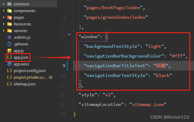Open project.private.co... file
This screenshot has height=122, width=194.
coord(30,77)
